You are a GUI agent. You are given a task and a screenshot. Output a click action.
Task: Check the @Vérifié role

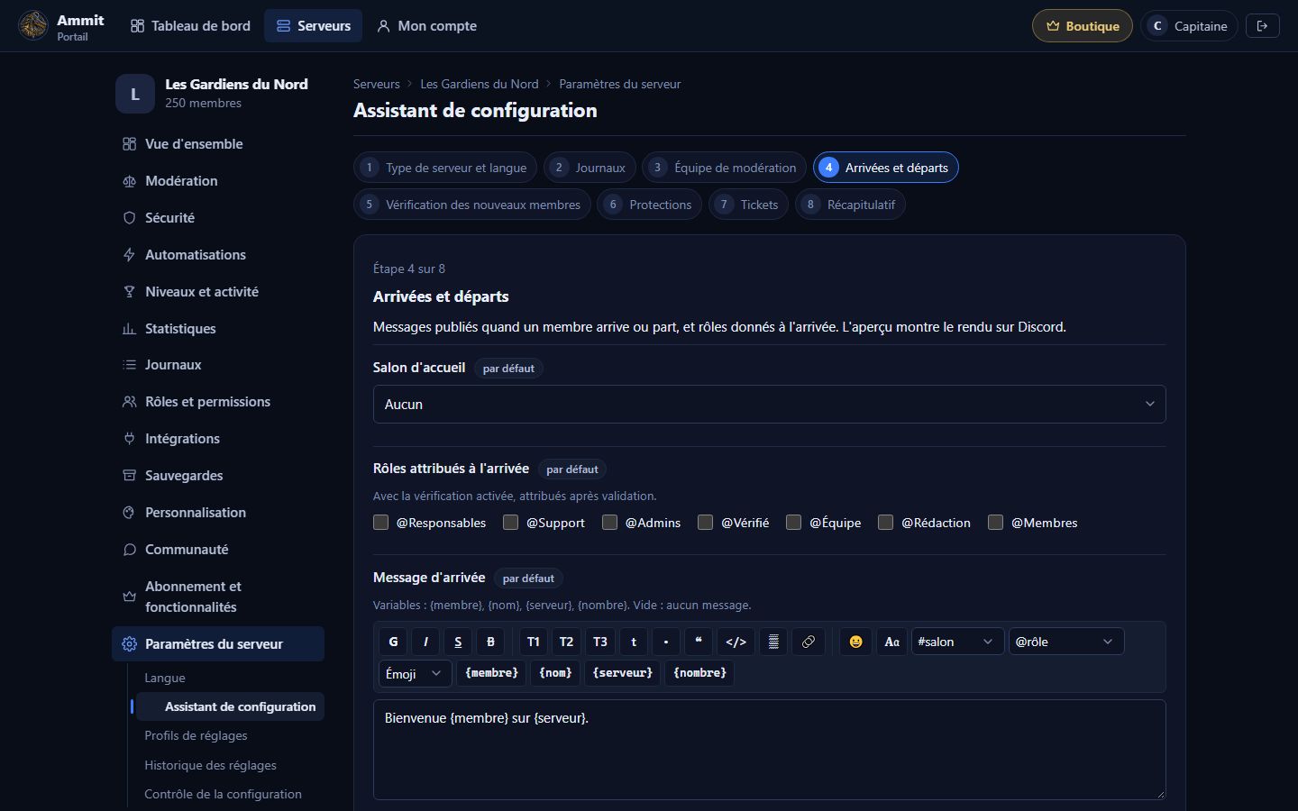pyautogui.click(x=705, y=523)
